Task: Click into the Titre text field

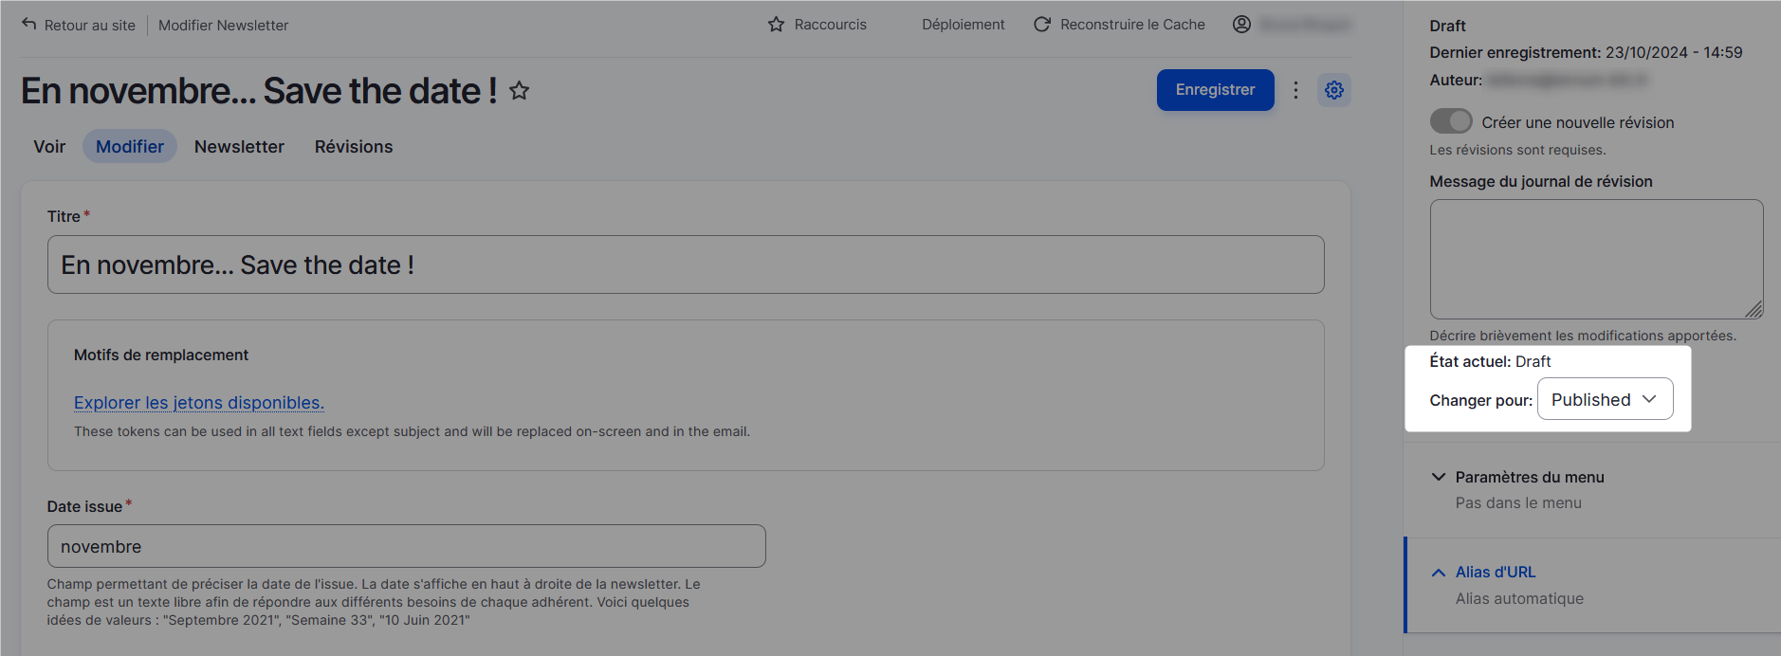Action: point(686,264)
